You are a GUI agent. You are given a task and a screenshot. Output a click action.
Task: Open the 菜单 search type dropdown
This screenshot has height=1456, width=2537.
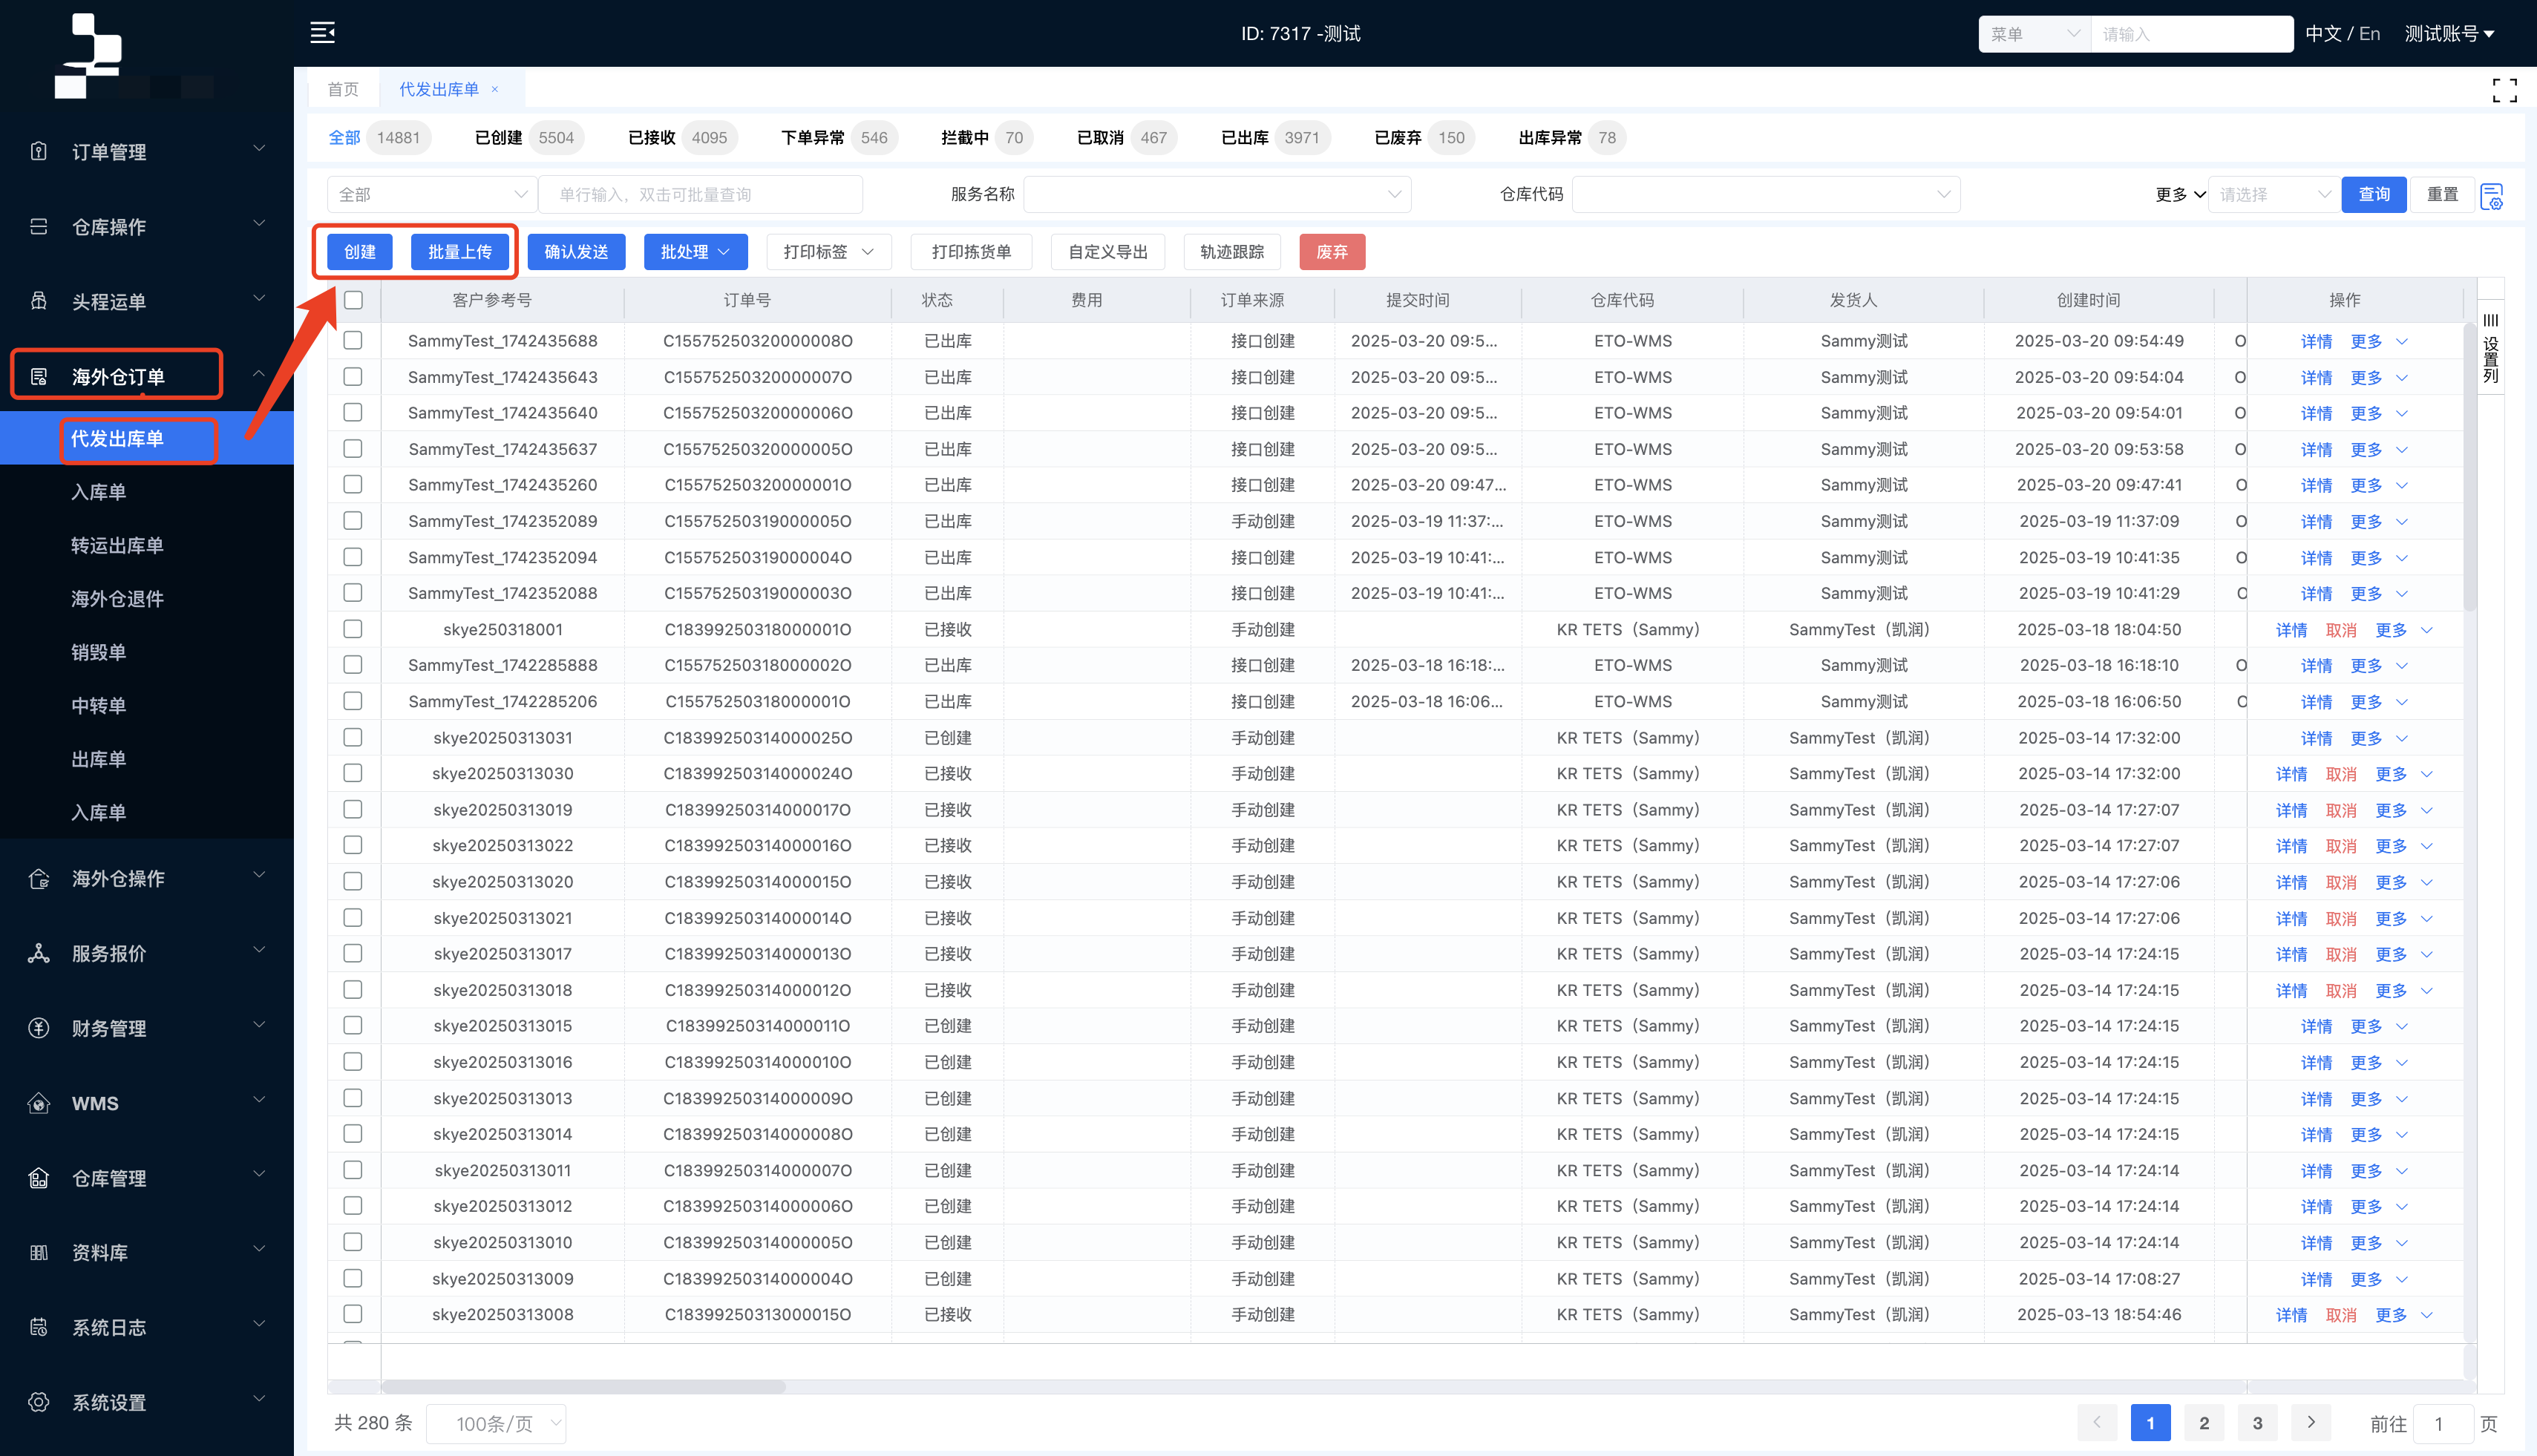(x=2035, y=34)
